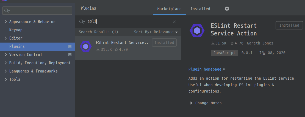Open the Sort By Relevance dropdown
Image resolution: width=305 pixels, height=117 pixels.
click(x=156, y=32)
